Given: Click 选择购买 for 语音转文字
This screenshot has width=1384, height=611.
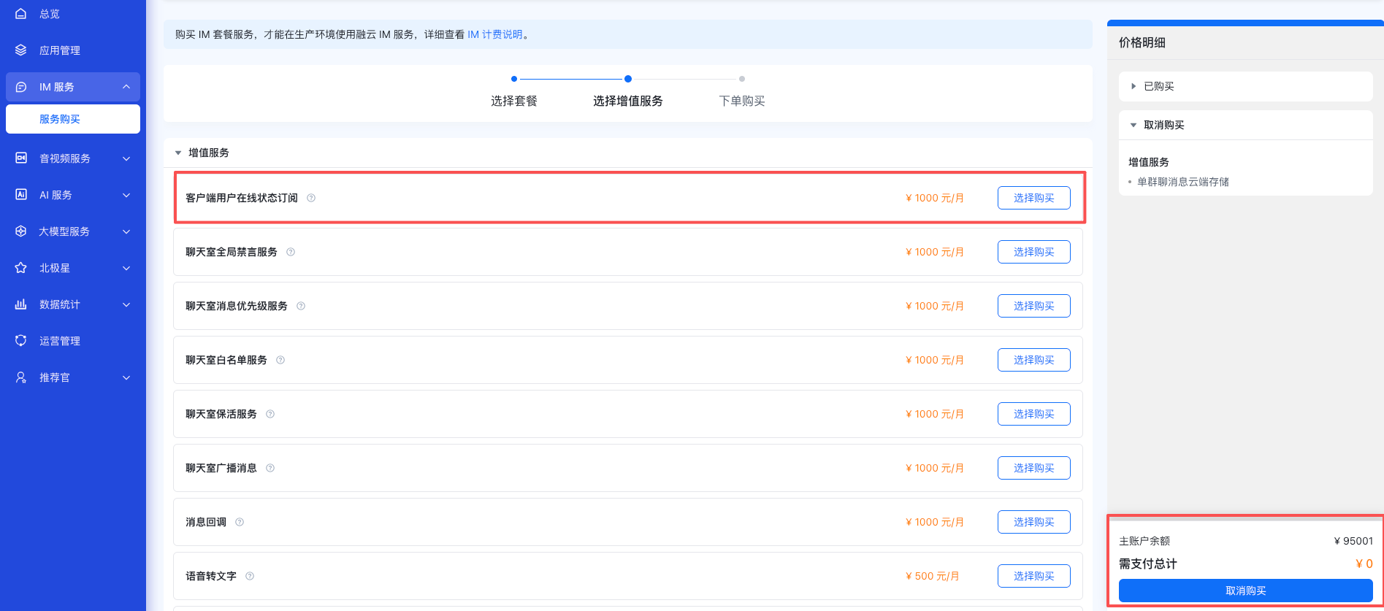Looking at the screenshot, I should click(x=1034, y=576).
